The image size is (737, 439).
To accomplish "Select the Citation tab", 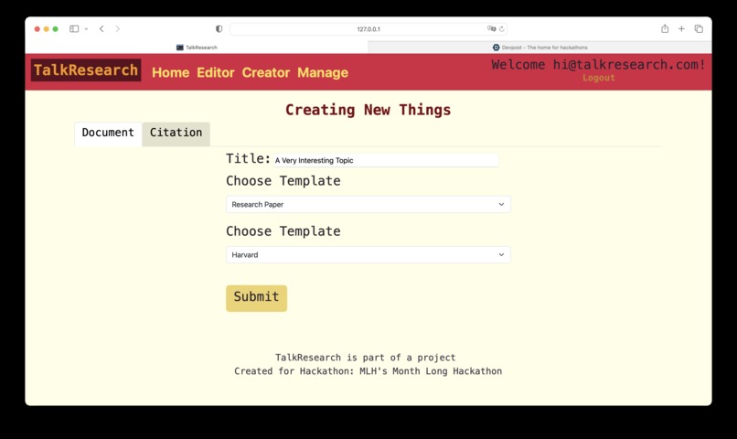I will (x=176, y=134).
